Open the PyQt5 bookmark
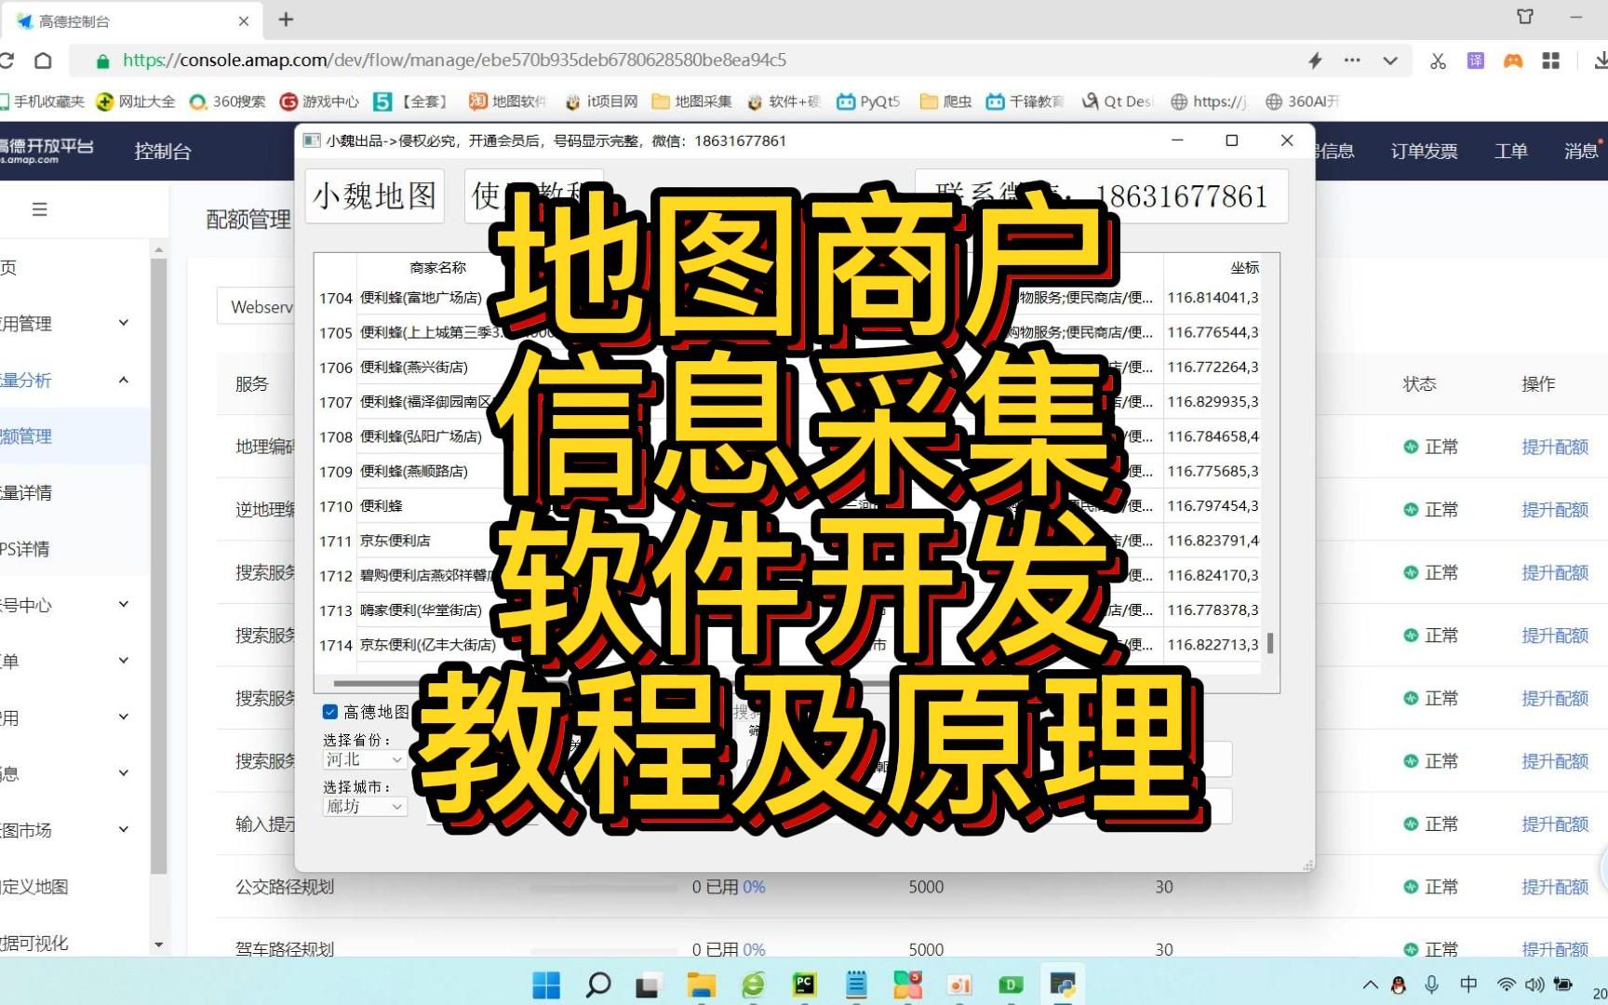This screenshot has height=1005, width=1608. coord(868,101)
